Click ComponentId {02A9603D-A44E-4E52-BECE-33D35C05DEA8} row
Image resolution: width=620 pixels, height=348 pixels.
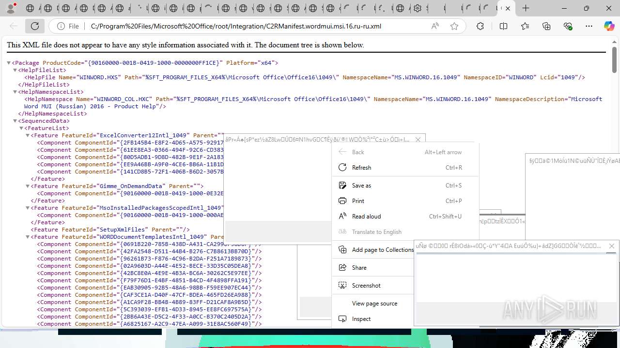pos(149,266)
